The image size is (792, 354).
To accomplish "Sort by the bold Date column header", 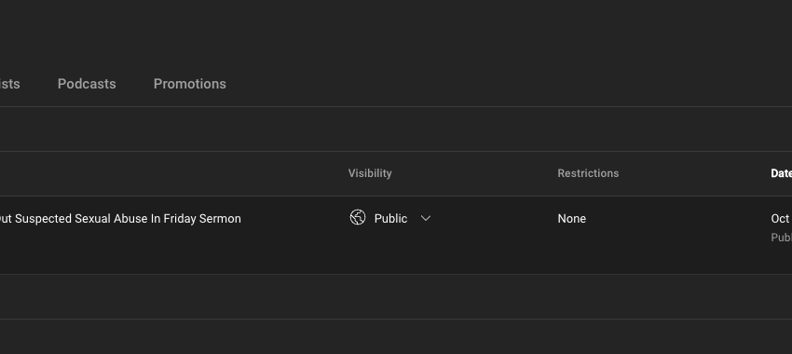I will 781,173.
